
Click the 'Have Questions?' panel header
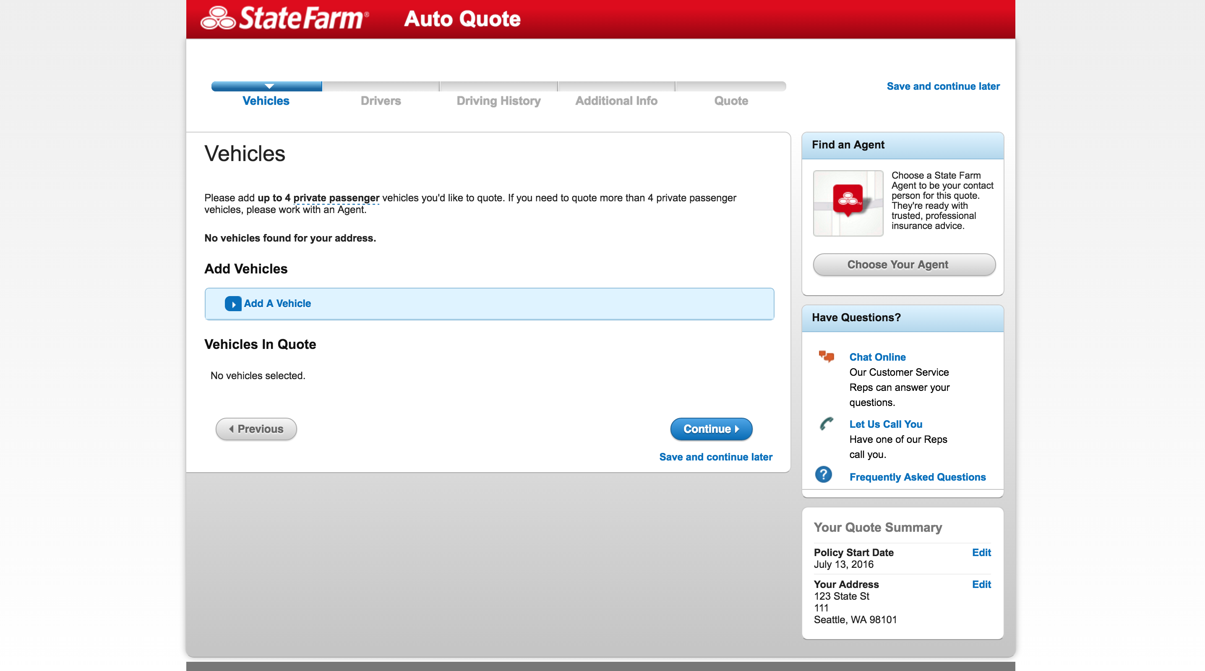[x=902, y=318]
